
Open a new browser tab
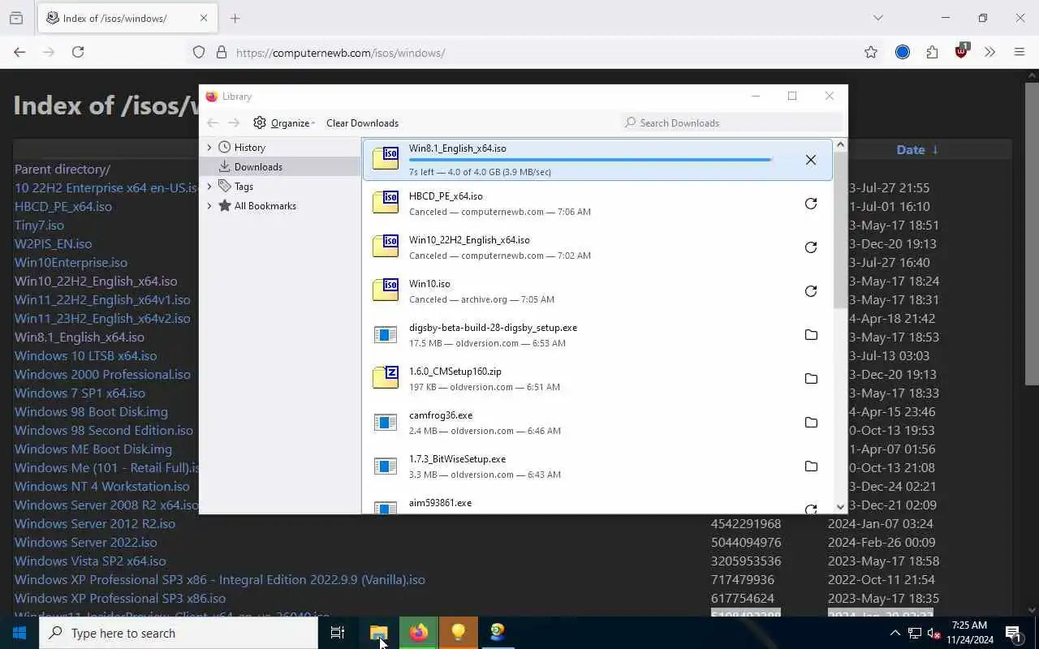235,18
